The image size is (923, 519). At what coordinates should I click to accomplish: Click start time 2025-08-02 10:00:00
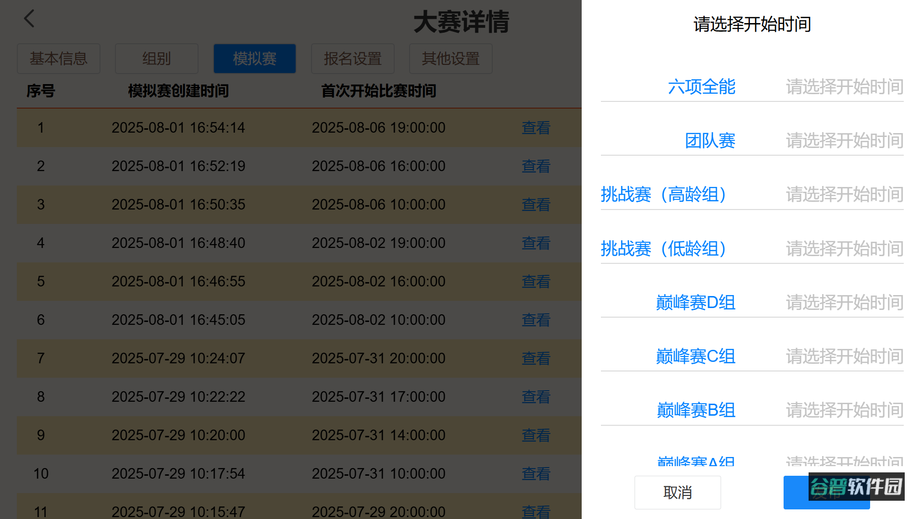pyautogui.click(x=379, y=320)
